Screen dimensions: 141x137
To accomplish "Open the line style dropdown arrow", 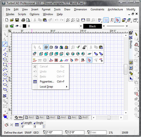I will click(127, 26).
